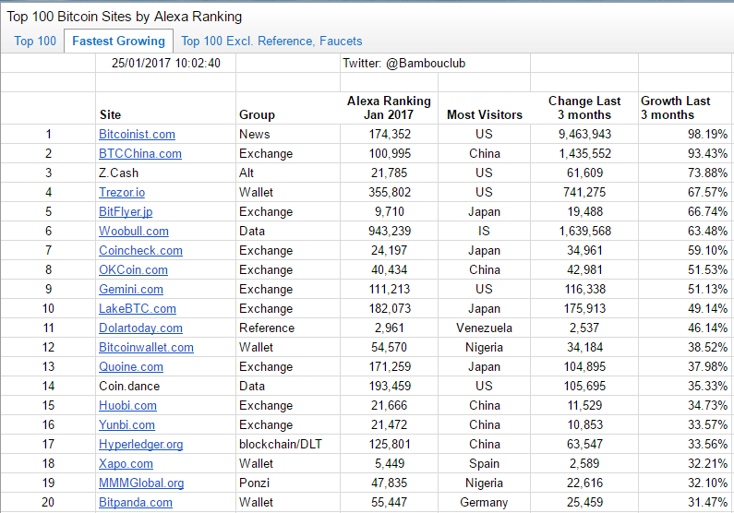Click the Alexa Ranking Jan 2017 header
This screenshot has height=513, width=734.
click(389, 108)
